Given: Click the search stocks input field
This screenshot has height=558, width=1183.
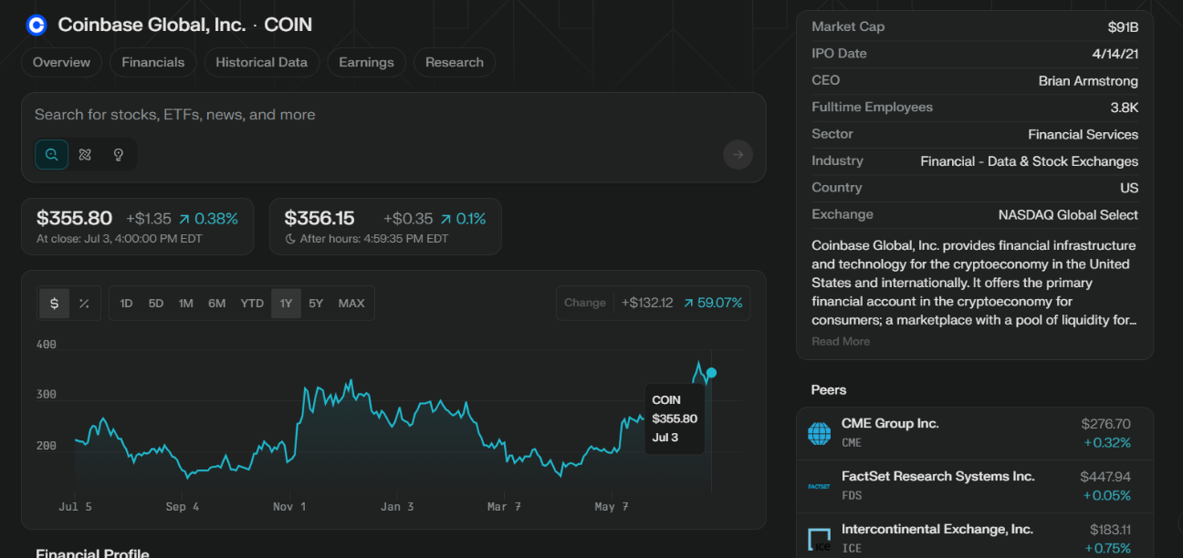Looking at the screenshot, I should [393, 115].
